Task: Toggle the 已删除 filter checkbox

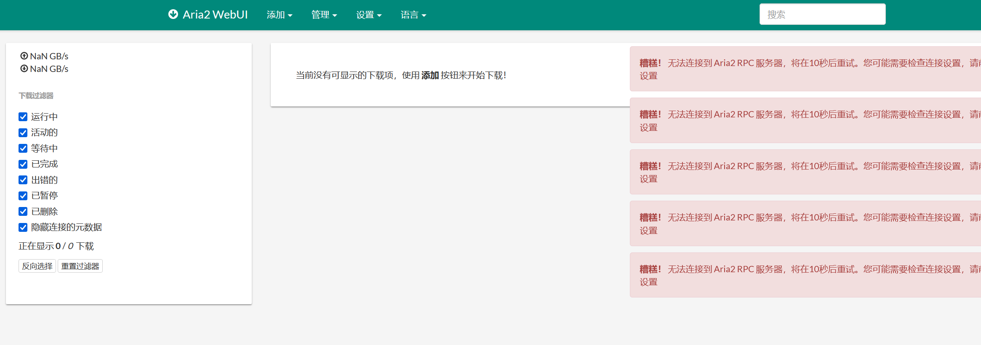Action: (23, 212)
